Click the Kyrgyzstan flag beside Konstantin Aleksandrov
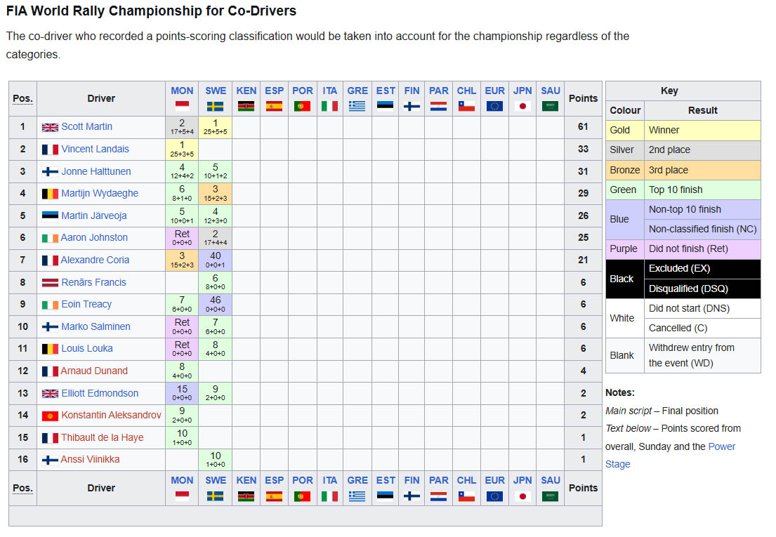776x537 pixels. 50,416
